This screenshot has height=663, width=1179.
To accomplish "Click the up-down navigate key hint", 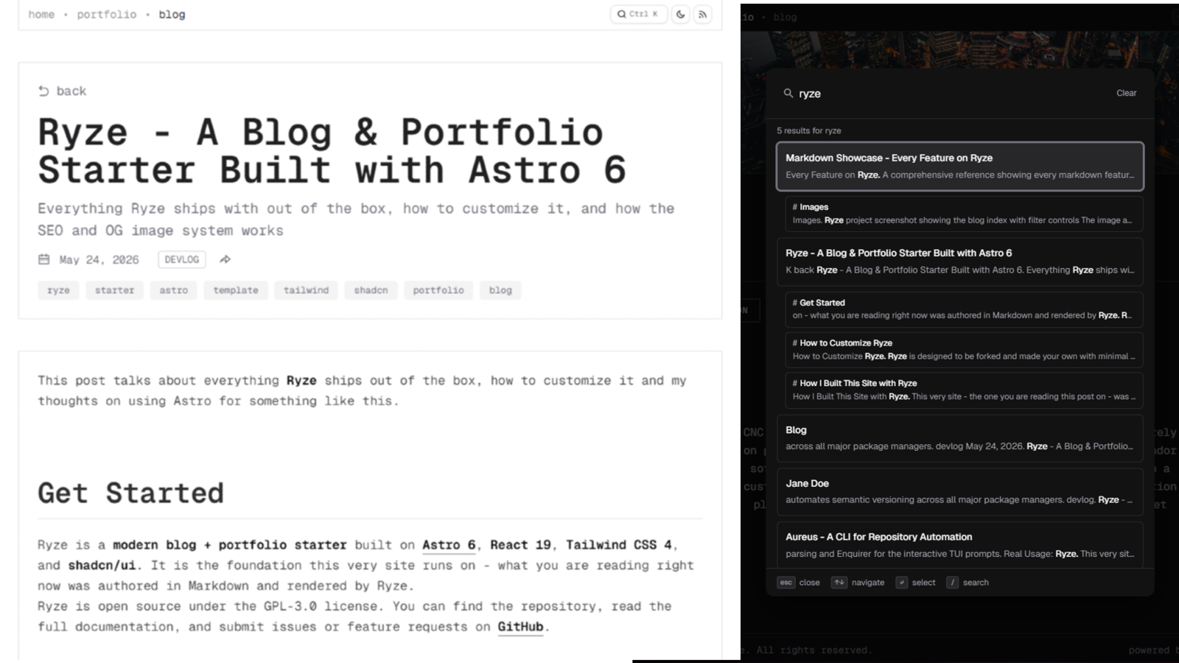I will (839, 583).
